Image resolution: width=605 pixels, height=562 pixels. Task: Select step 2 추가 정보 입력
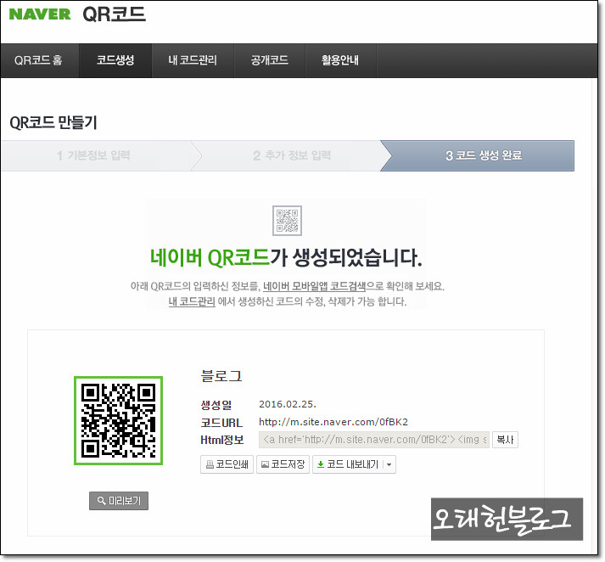tap(291, 155)
